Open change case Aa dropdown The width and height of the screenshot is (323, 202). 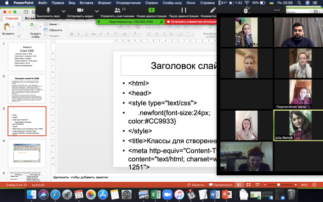click(x=126, y=34)
